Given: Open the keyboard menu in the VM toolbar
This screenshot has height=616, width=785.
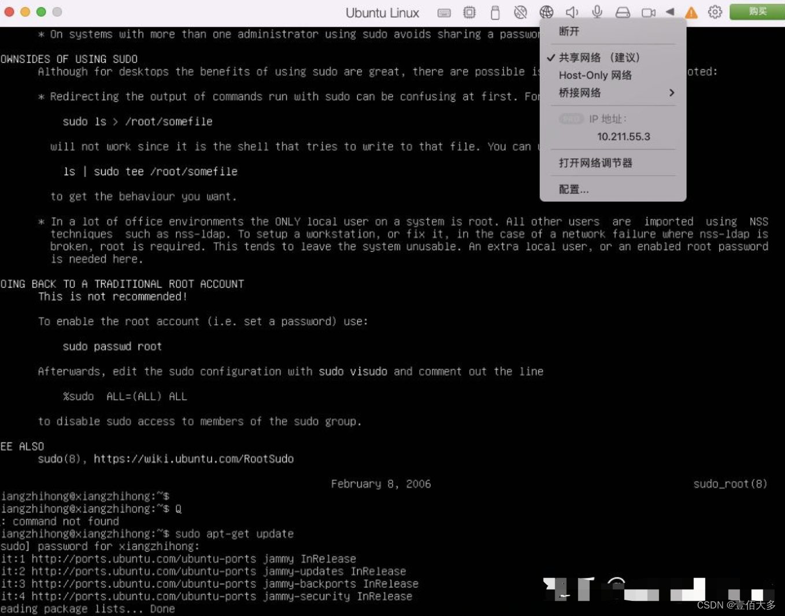Looking at the screenshot, I should [x=444, y=13].
